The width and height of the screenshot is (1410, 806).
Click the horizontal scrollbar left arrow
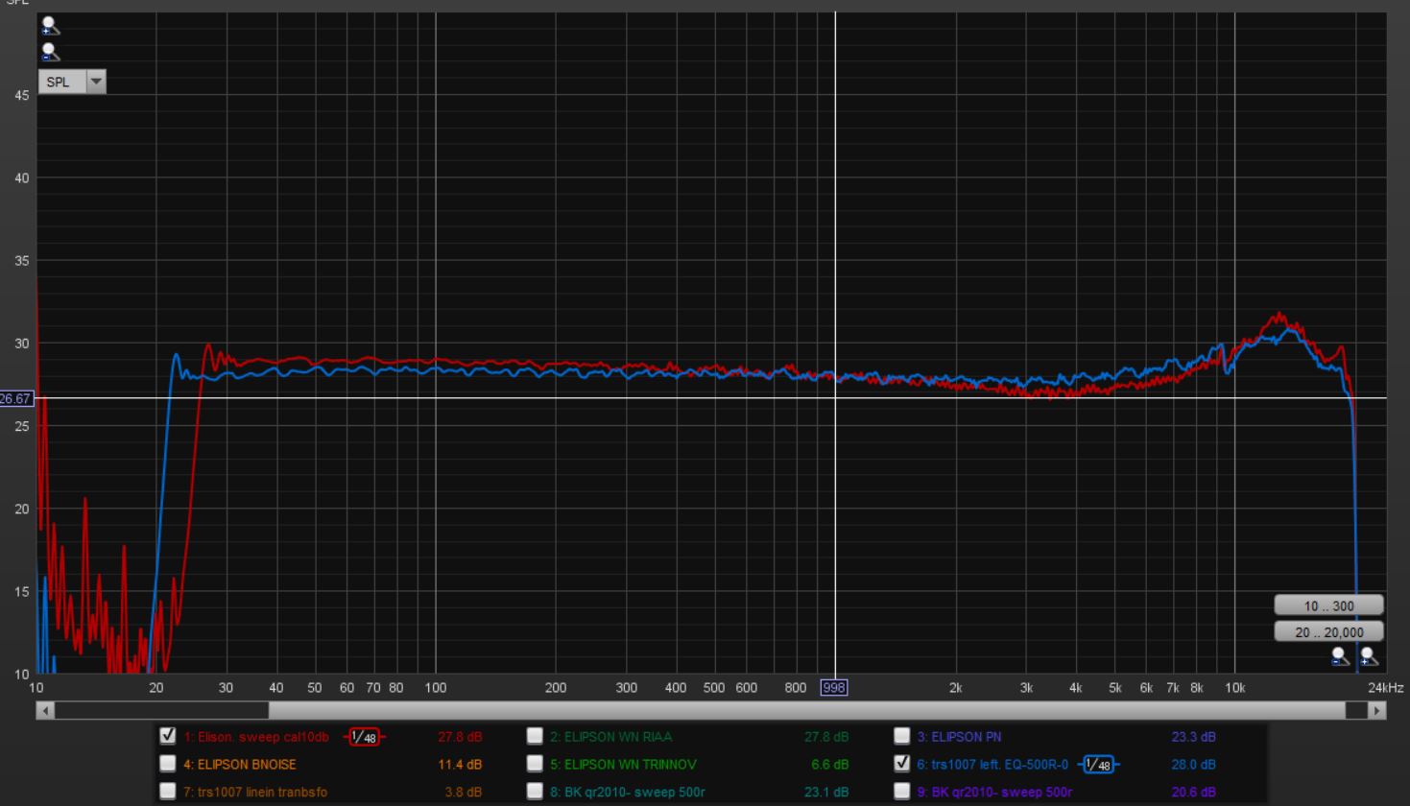(45, 711)
